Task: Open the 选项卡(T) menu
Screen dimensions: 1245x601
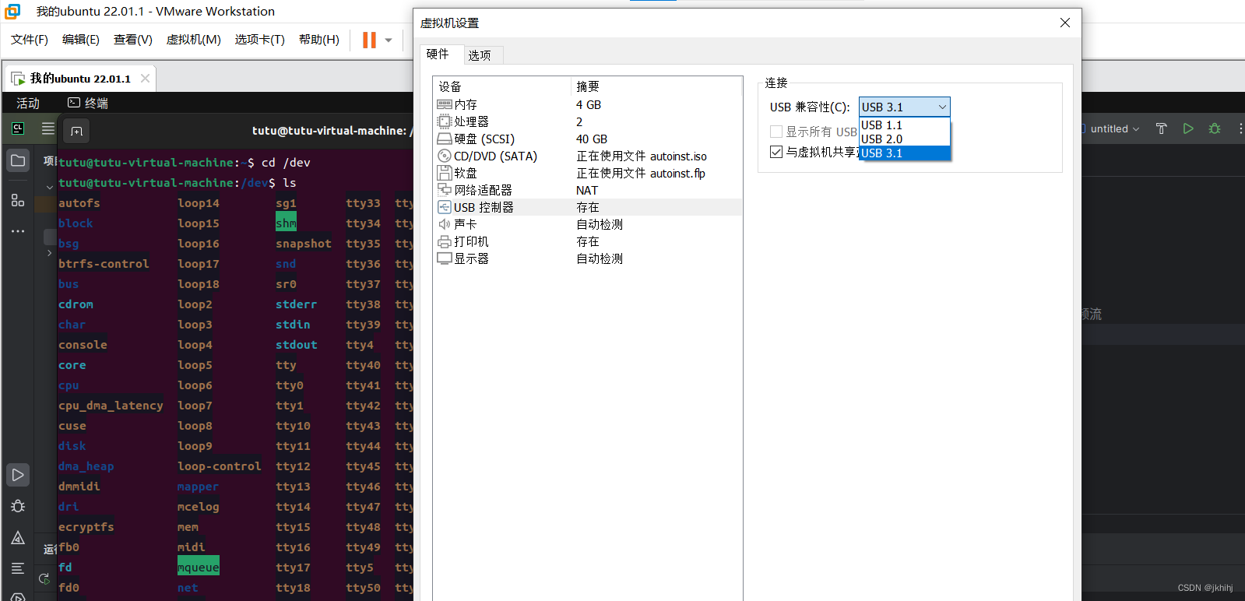Action: [260, 40]
